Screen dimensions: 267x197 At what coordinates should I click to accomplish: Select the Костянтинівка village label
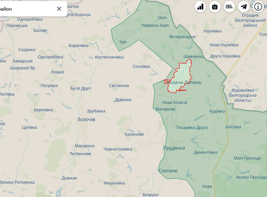click(x=109, y=57)
